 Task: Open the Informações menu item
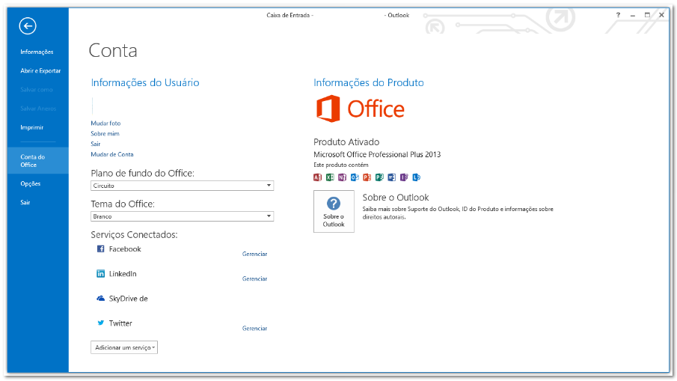pos(37,52)
